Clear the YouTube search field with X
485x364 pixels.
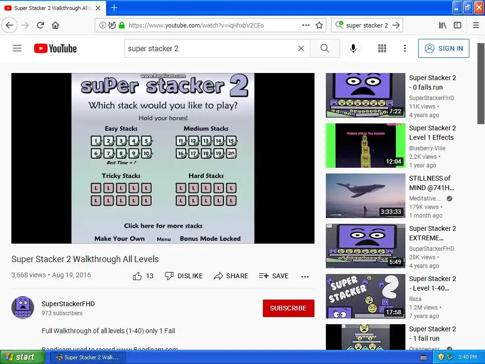pos(301,48)
